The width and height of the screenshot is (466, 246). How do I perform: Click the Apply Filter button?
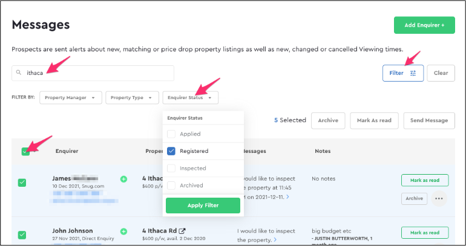pos(203,206)
